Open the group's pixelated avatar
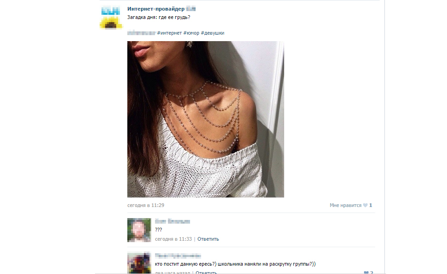 click(x=111, y=18)
